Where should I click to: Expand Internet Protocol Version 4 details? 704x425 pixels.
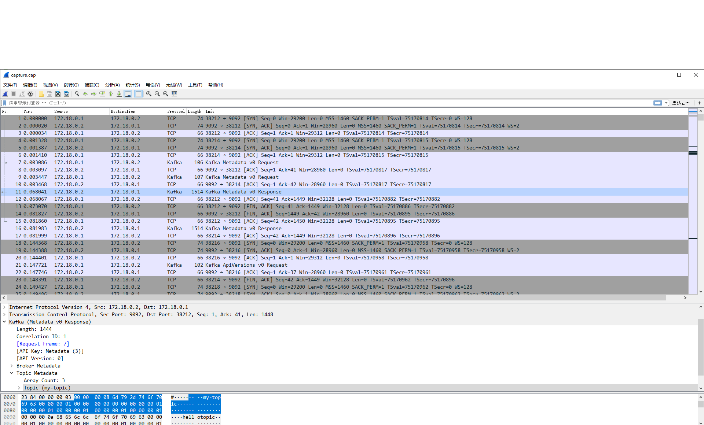[x=4, y=307]
